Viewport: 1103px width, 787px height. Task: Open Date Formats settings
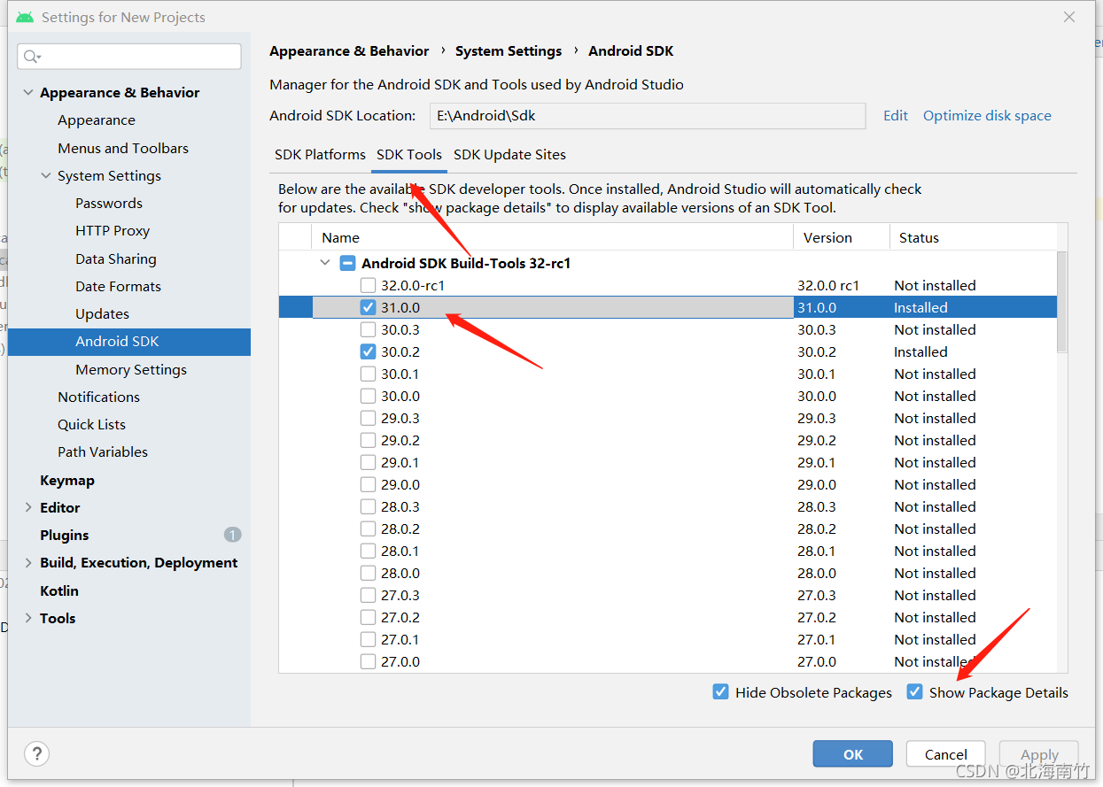[118, 286]
